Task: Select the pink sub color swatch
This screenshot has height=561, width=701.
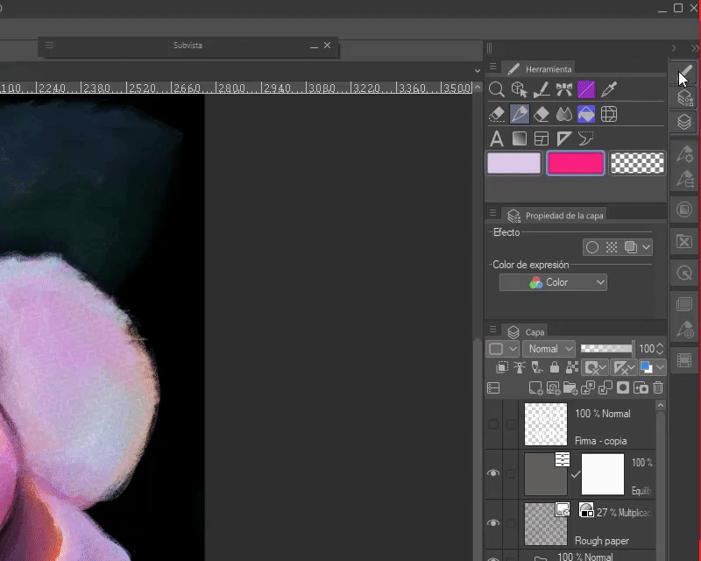Action: click(576, 163)
